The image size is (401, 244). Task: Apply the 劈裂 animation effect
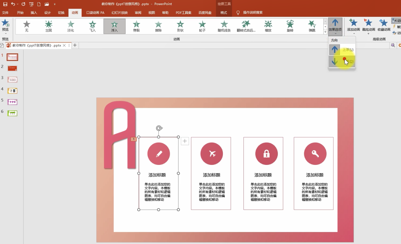pyautogui.click(x=136, y=26)
